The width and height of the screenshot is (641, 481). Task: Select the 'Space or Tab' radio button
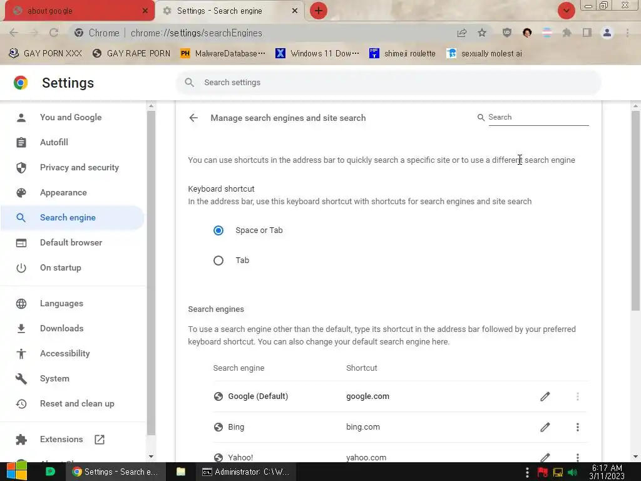coord(218,230)
